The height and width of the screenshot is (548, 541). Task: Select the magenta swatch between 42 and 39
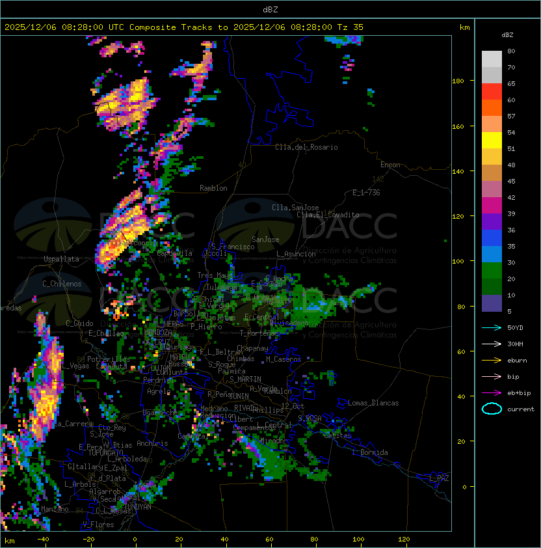[492, 206]
